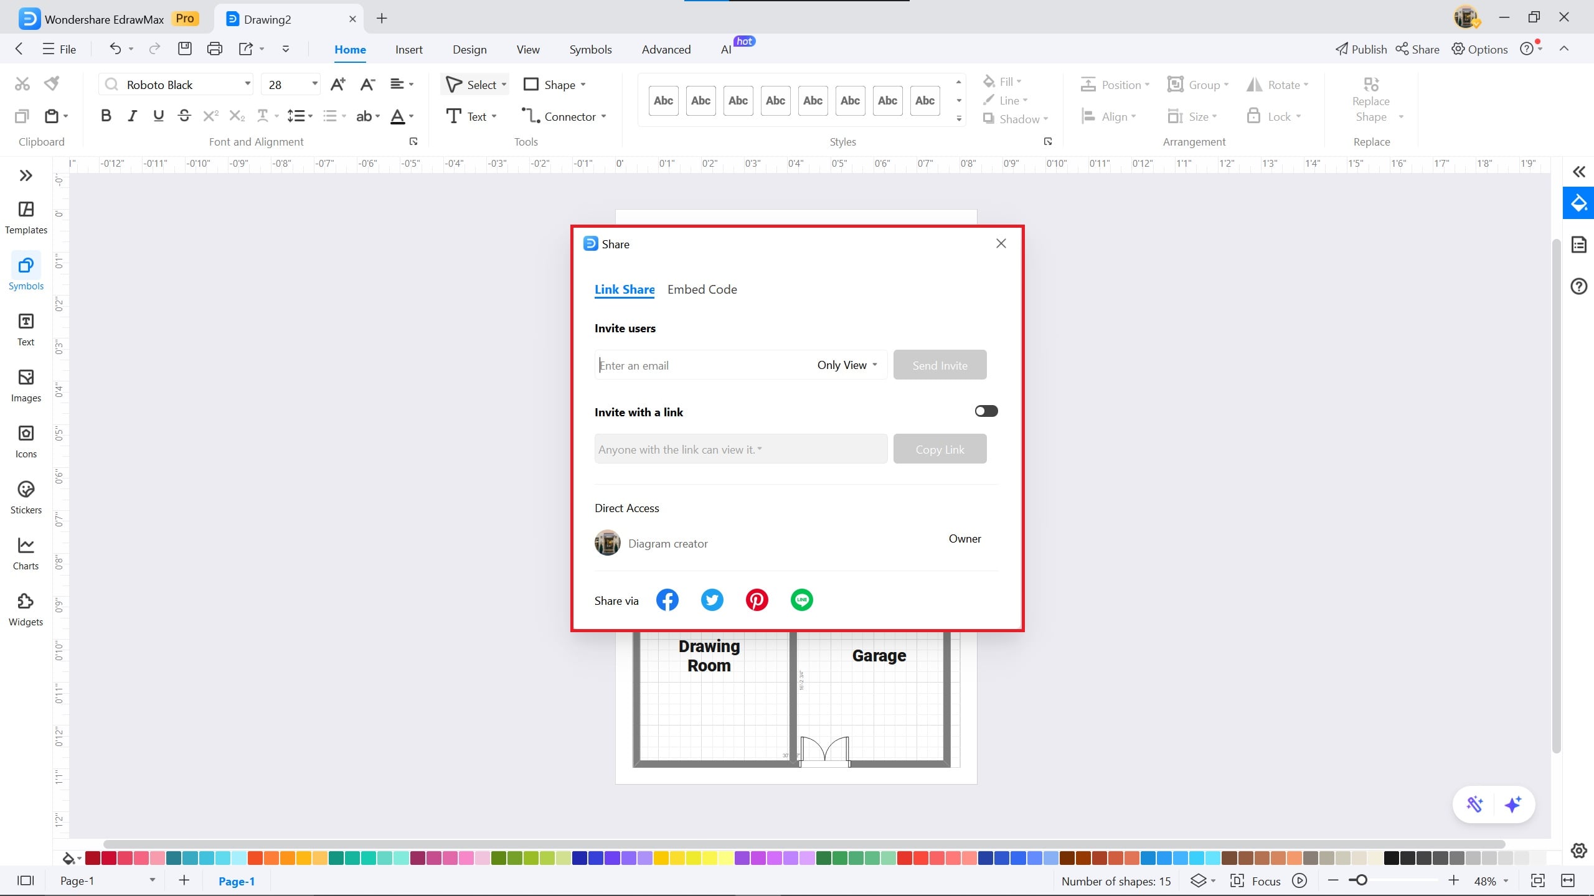Screen dimensions: 1594x896
Task: Toggle bold text formatting
Action: (106, 116)
